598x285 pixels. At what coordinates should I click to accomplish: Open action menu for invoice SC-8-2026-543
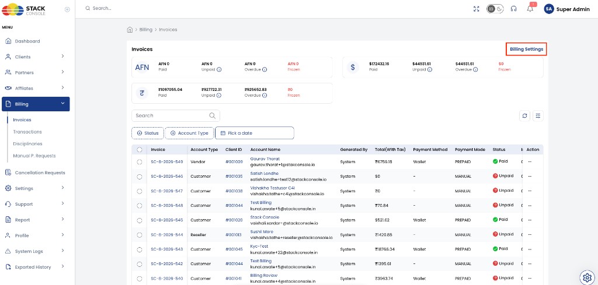pos(530,249)
